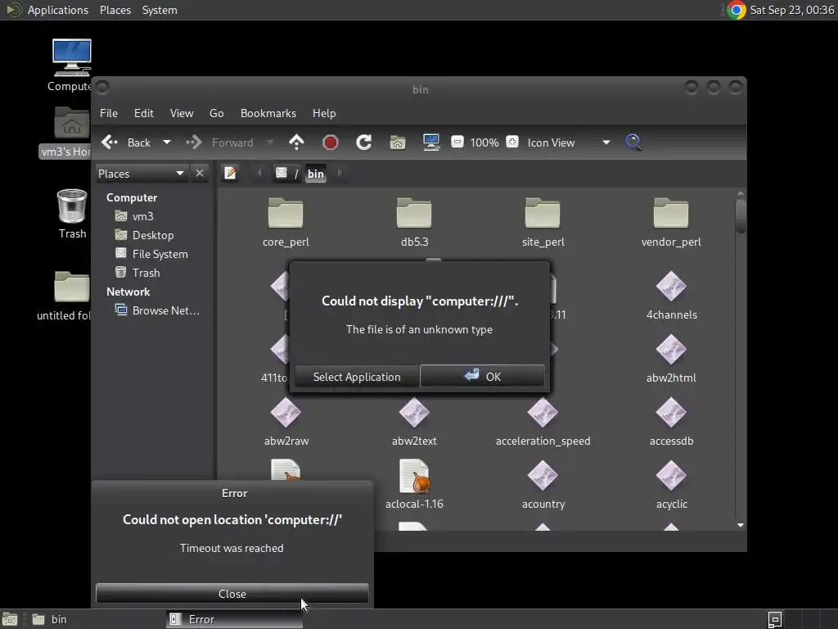838x629 pixels.
Task: Select the acountry executable
Action: coord(543,485)
